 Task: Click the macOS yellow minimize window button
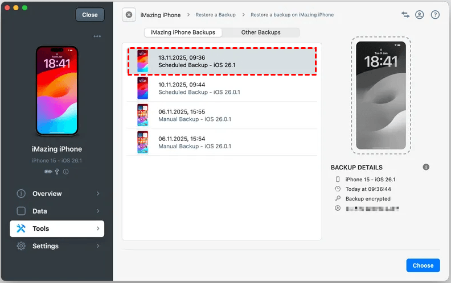[16, 8]
